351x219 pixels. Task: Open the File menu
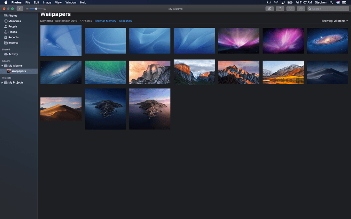[28, 2]
